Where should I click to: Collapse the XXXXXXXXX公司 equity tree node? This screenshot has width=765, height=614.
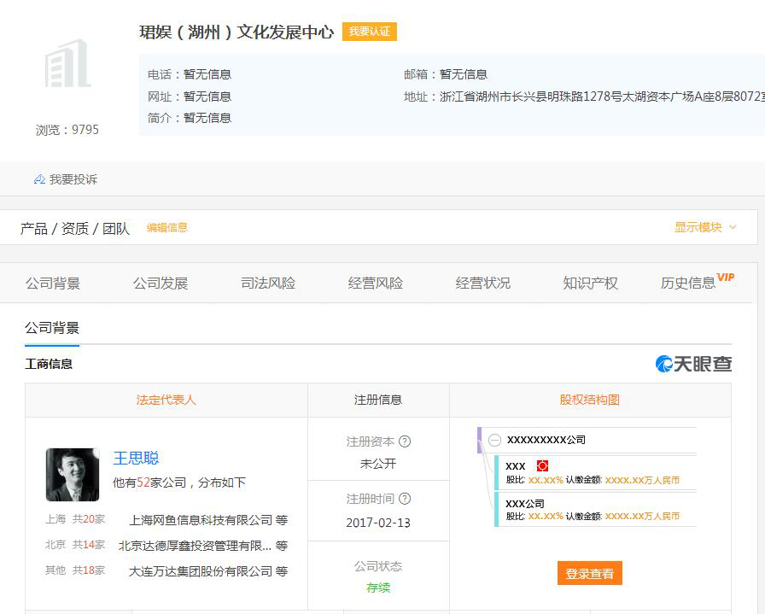point(494,440)
